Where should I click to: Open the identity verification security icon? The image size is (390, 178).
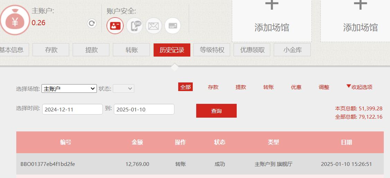coord(115,26)
